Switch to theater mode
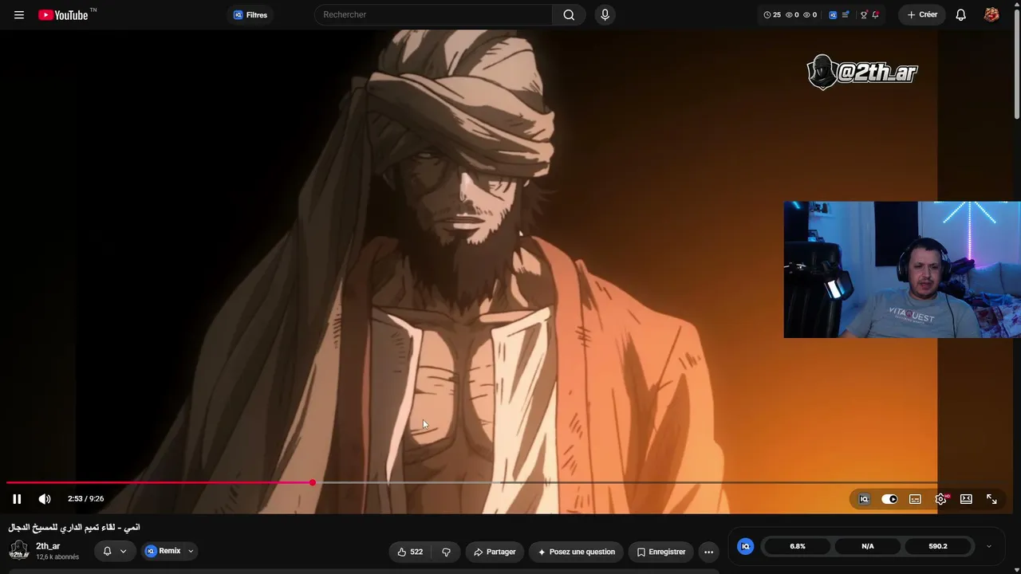1021x574 pixels. [x=966, y=499]
